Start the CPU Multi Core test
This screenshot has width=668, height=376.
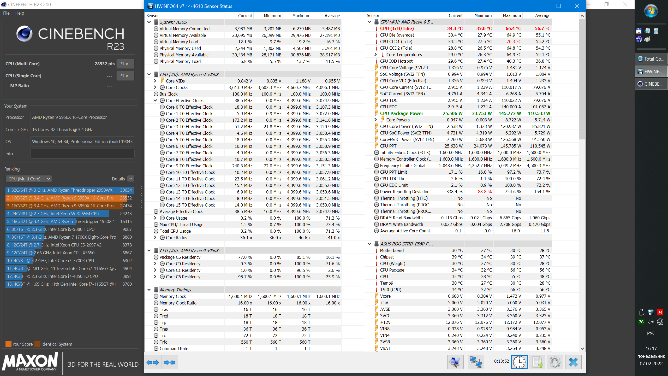(x=125, y=64)
